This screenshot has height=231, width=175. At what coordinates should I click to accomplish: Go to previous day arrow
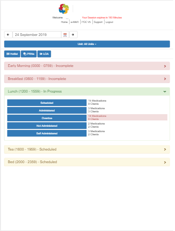click(8, 35)
